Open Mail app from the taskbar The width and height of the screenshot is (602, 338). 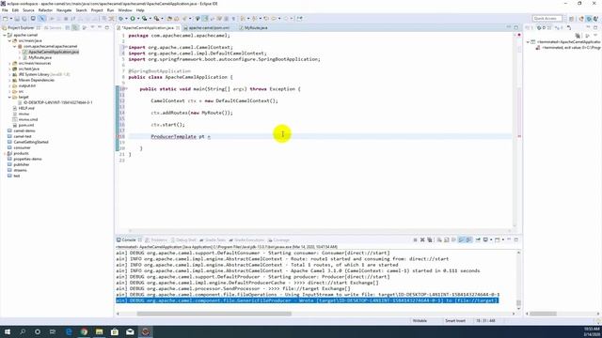(x=130, y=331)
